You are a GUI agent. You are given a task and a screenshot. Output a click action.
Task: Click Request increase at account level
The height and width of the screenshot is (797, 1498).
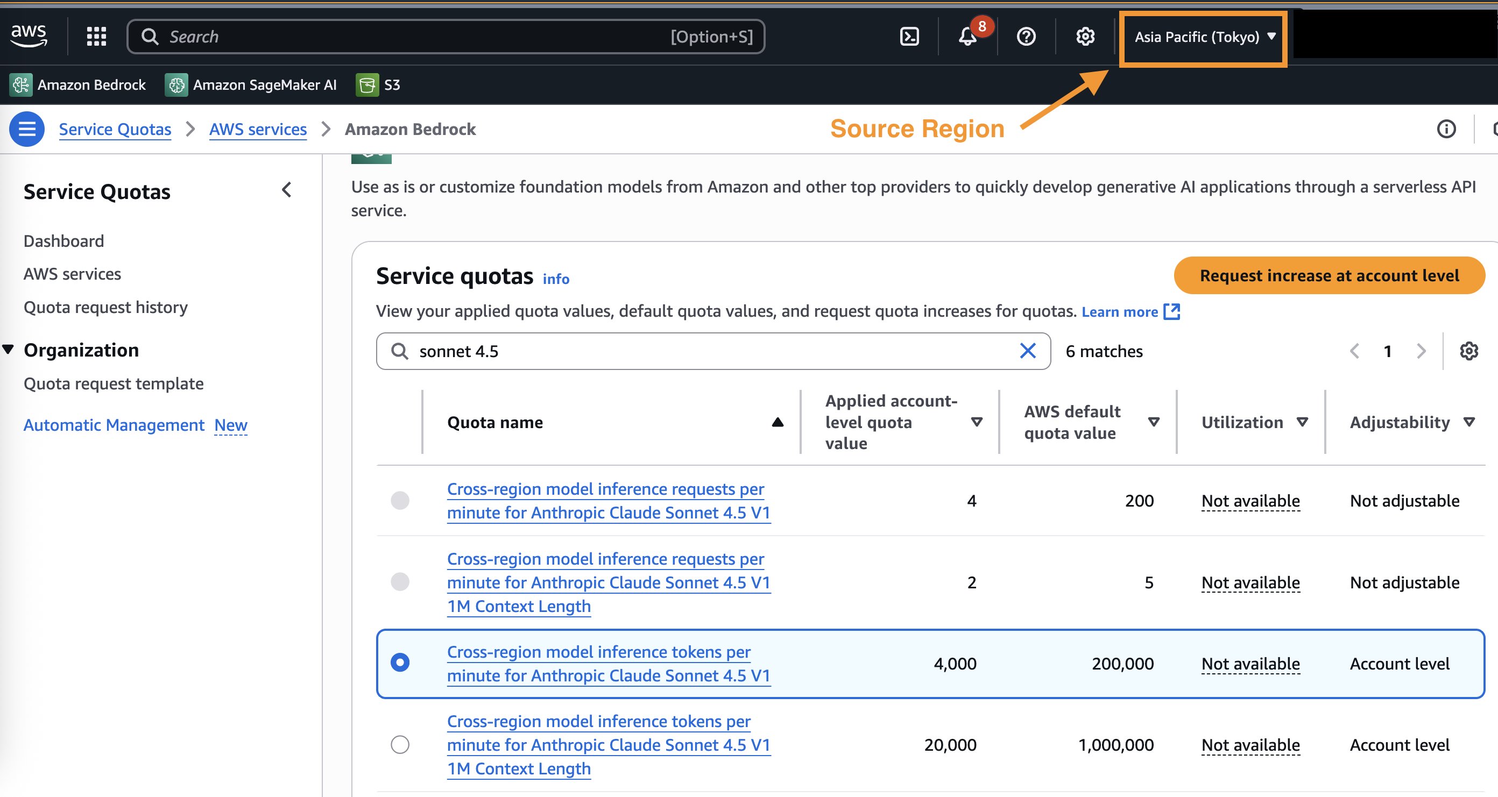coord(1330,275)
